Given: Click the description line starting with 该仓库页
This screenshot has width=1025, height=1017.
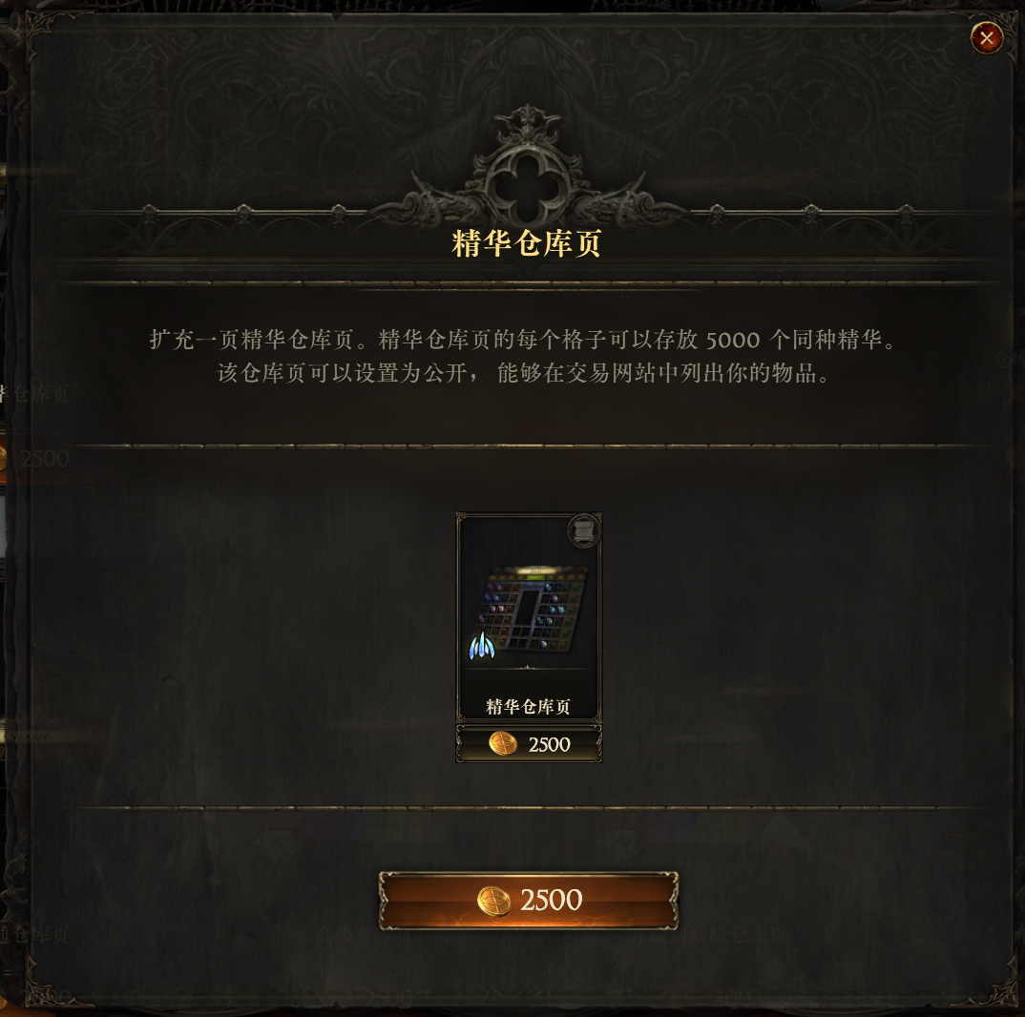Looking at the screenshot, I should coord(523,373).
